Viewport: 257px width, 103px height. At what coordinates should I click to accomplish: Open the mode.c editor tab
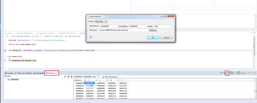click(8, 33)
